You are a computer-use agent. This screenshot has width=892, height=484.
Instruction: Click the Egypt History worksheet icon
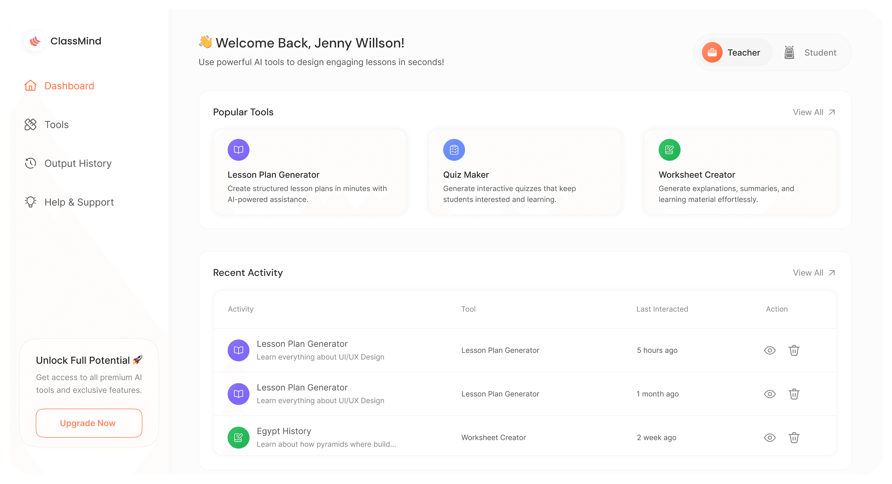tap(238, 437)
